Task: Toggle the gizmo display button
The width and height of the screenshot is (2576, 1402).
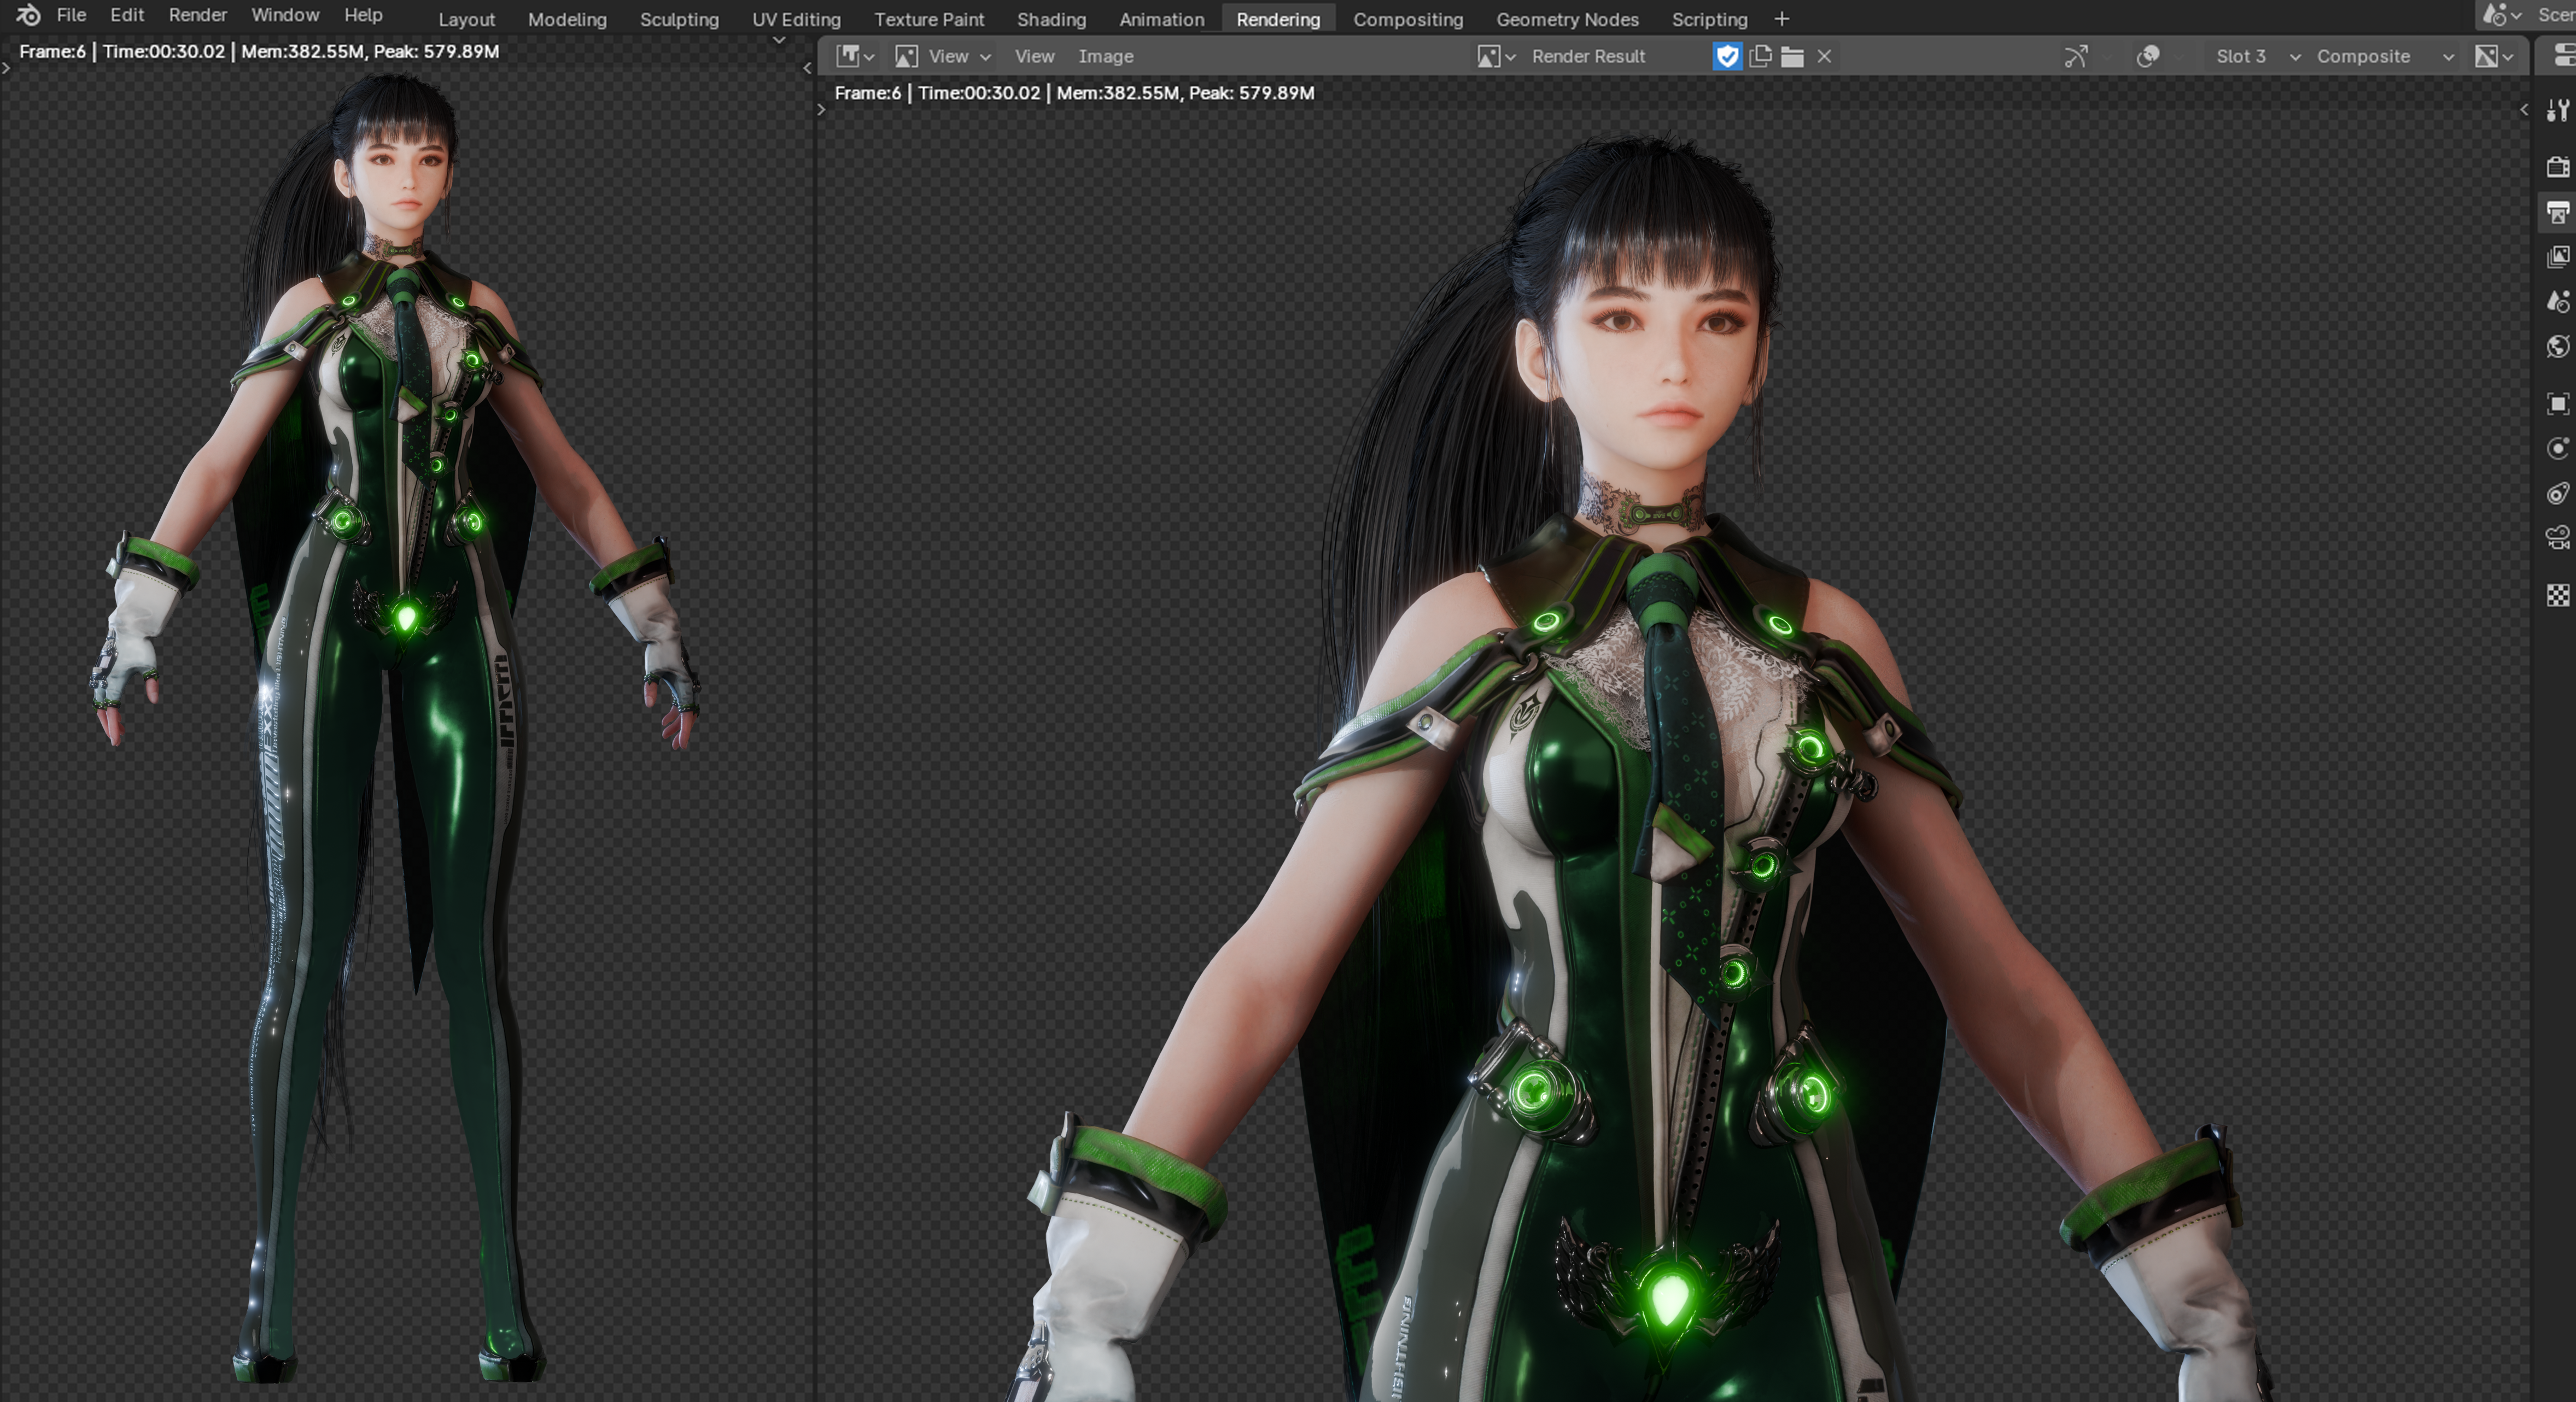Action: (2076, 56)
